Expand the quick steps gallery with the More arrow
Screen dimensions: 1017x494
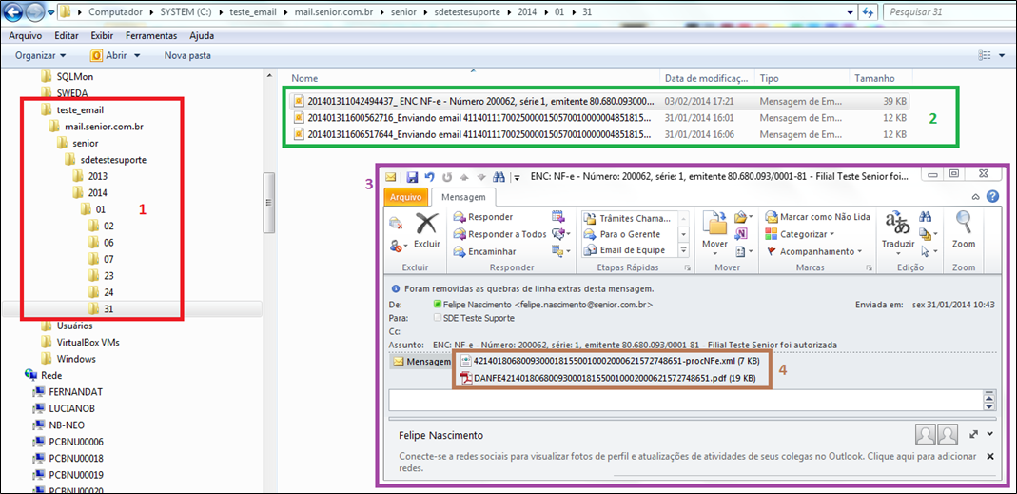click(683, 250)
